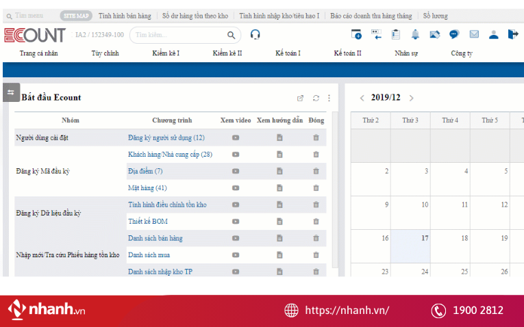The image size is (524, 327).
Task: Open the Kế toán I menu
Action: coord(288,53)
